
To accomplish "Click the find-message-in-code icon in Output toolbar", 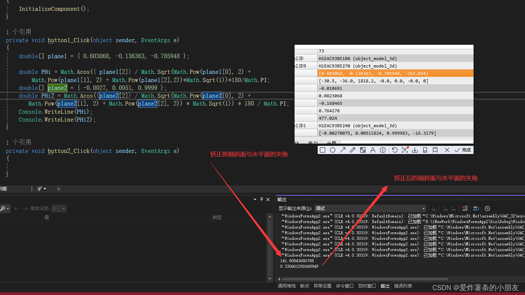I will point(434,208).
